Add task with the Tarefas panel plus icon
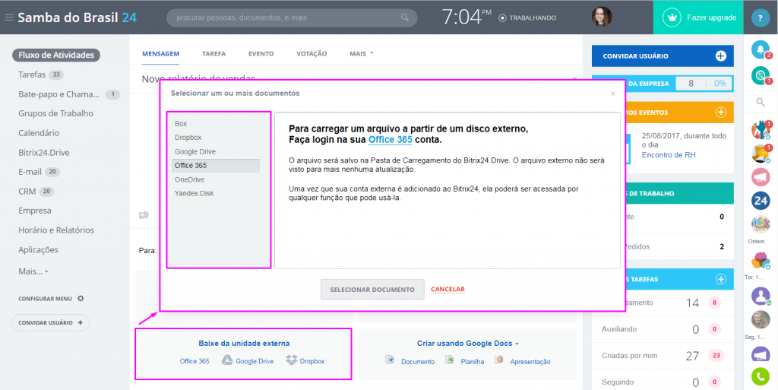 click(x=720, y=279)
